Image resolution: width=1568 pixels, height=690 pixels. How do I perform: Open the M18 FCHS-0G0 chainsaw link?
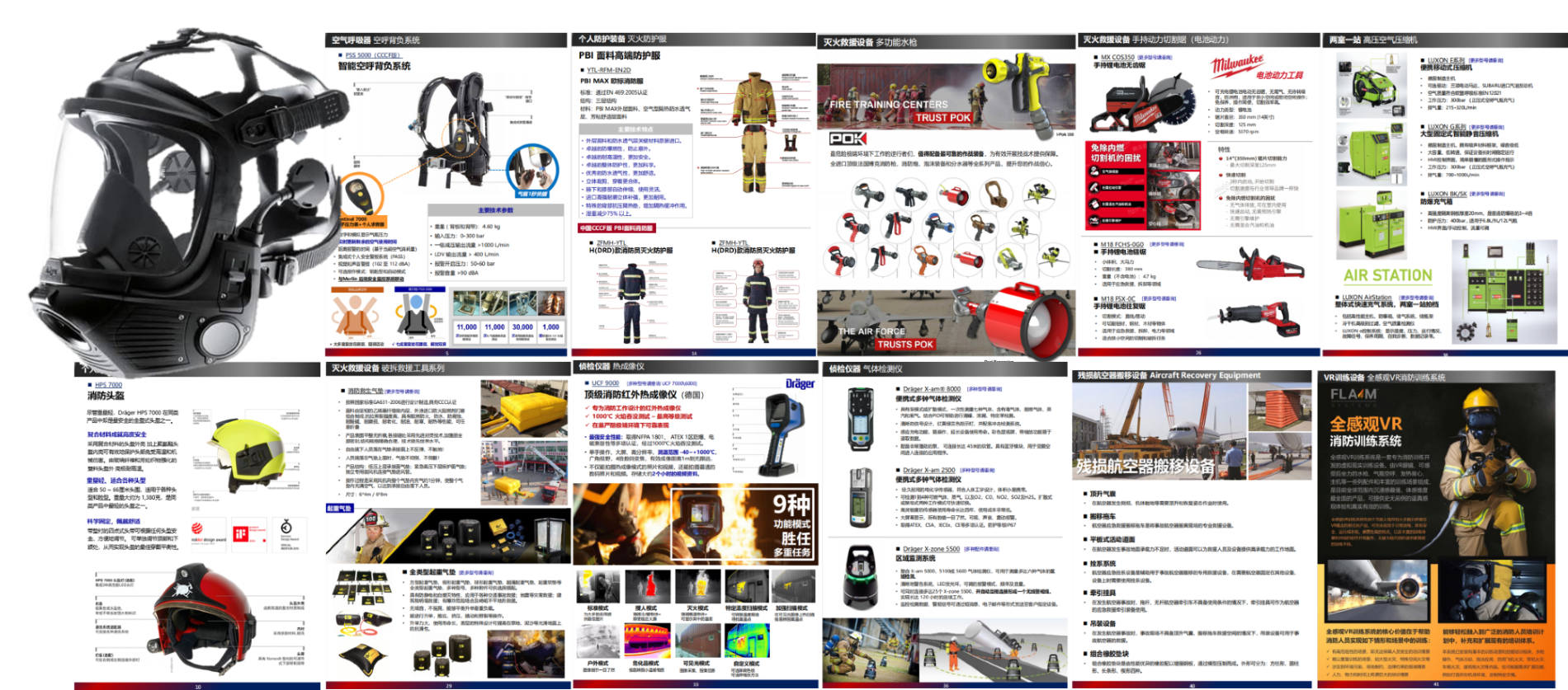1122,245
